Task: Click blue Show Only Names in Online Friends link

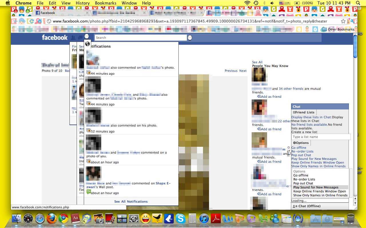Action: [319, 166]
